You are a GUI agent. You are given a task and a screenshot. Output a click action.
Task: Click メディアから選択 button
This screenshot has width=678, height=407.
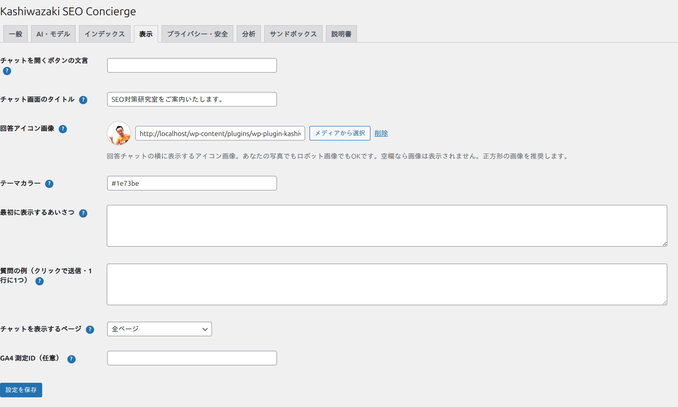pyautogui.click(x=340, y=133)
